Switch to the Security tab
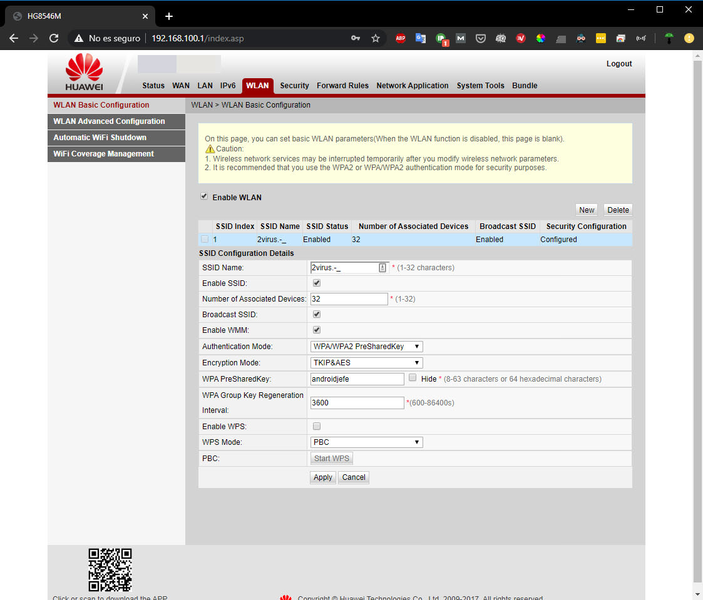Screen dimensions: 703x600 (x=294, y=86)
